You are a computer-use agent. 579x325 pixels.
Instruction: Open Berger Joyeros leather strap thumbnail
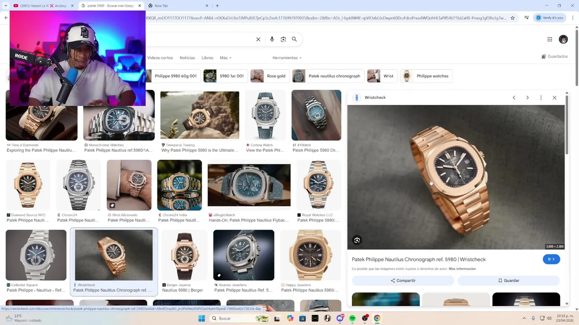coord(184,255)
